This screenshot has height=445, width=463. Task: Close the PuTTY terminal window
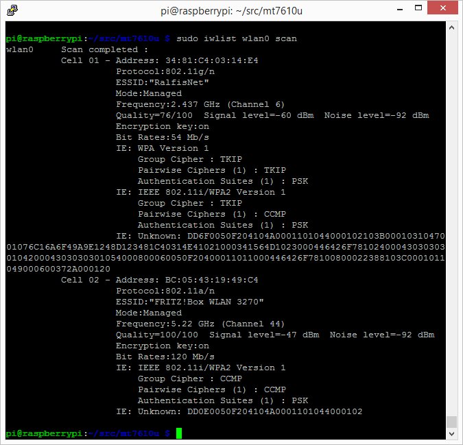pos(442,8)
